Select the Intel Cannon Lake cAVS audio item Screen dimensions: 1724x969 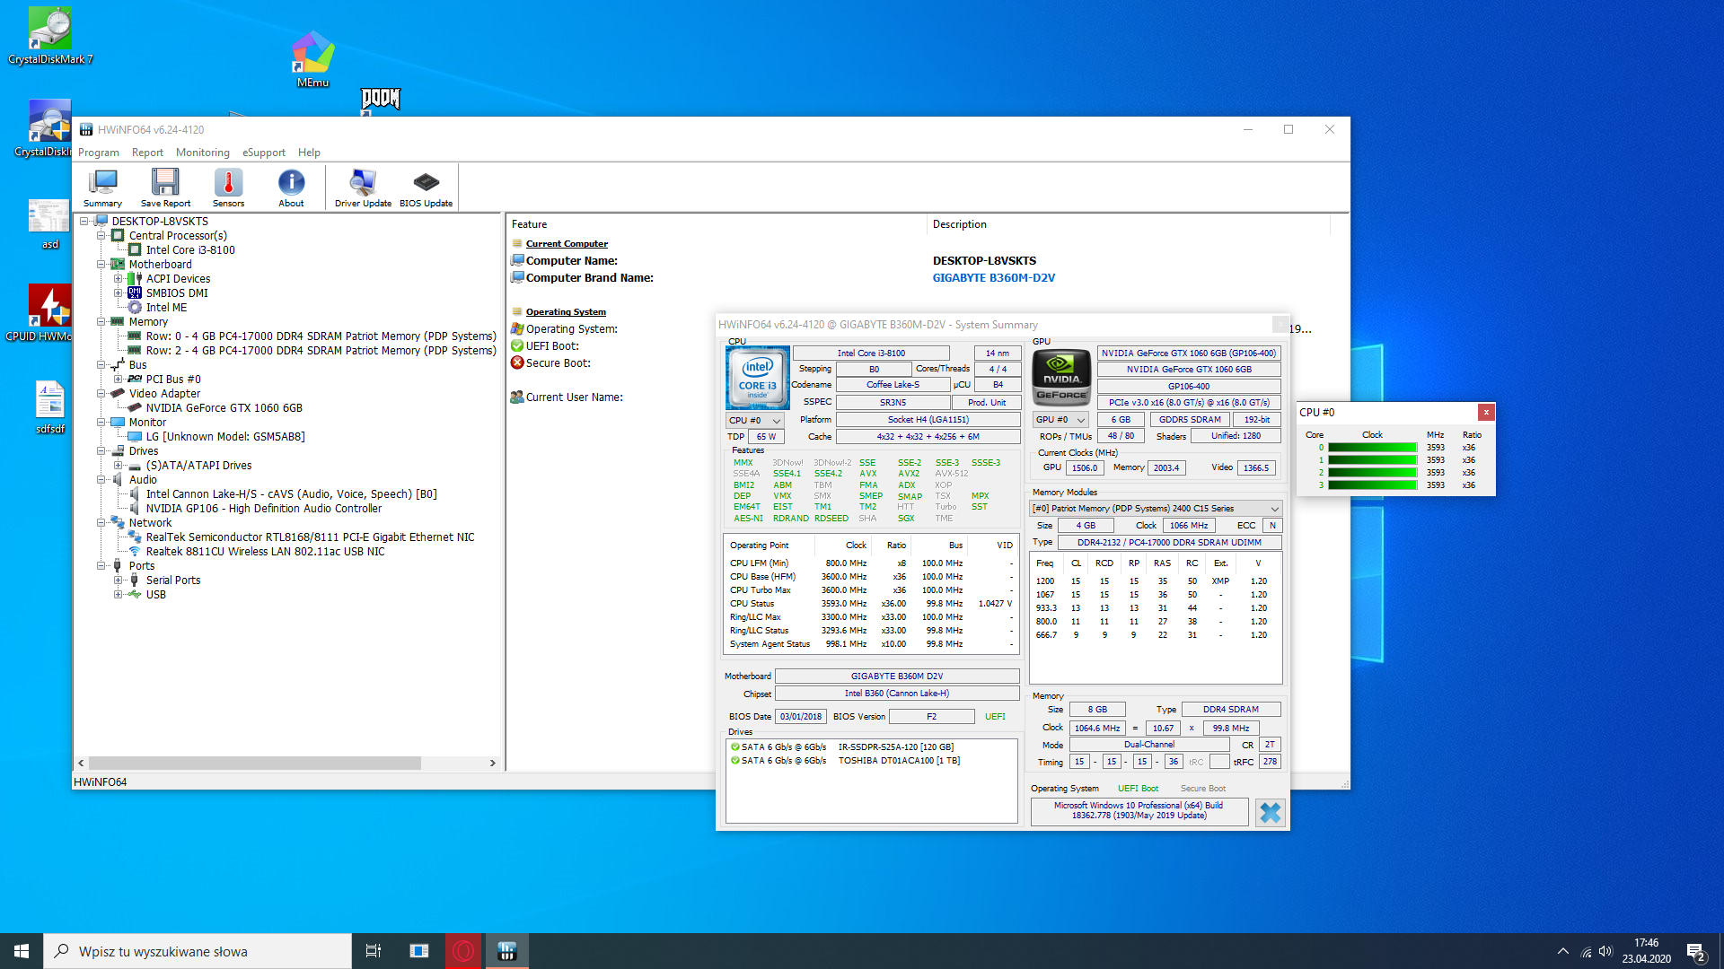(291, 494)
